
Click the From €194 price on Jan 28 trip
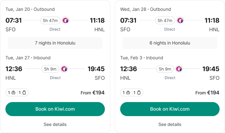[207, 93]
